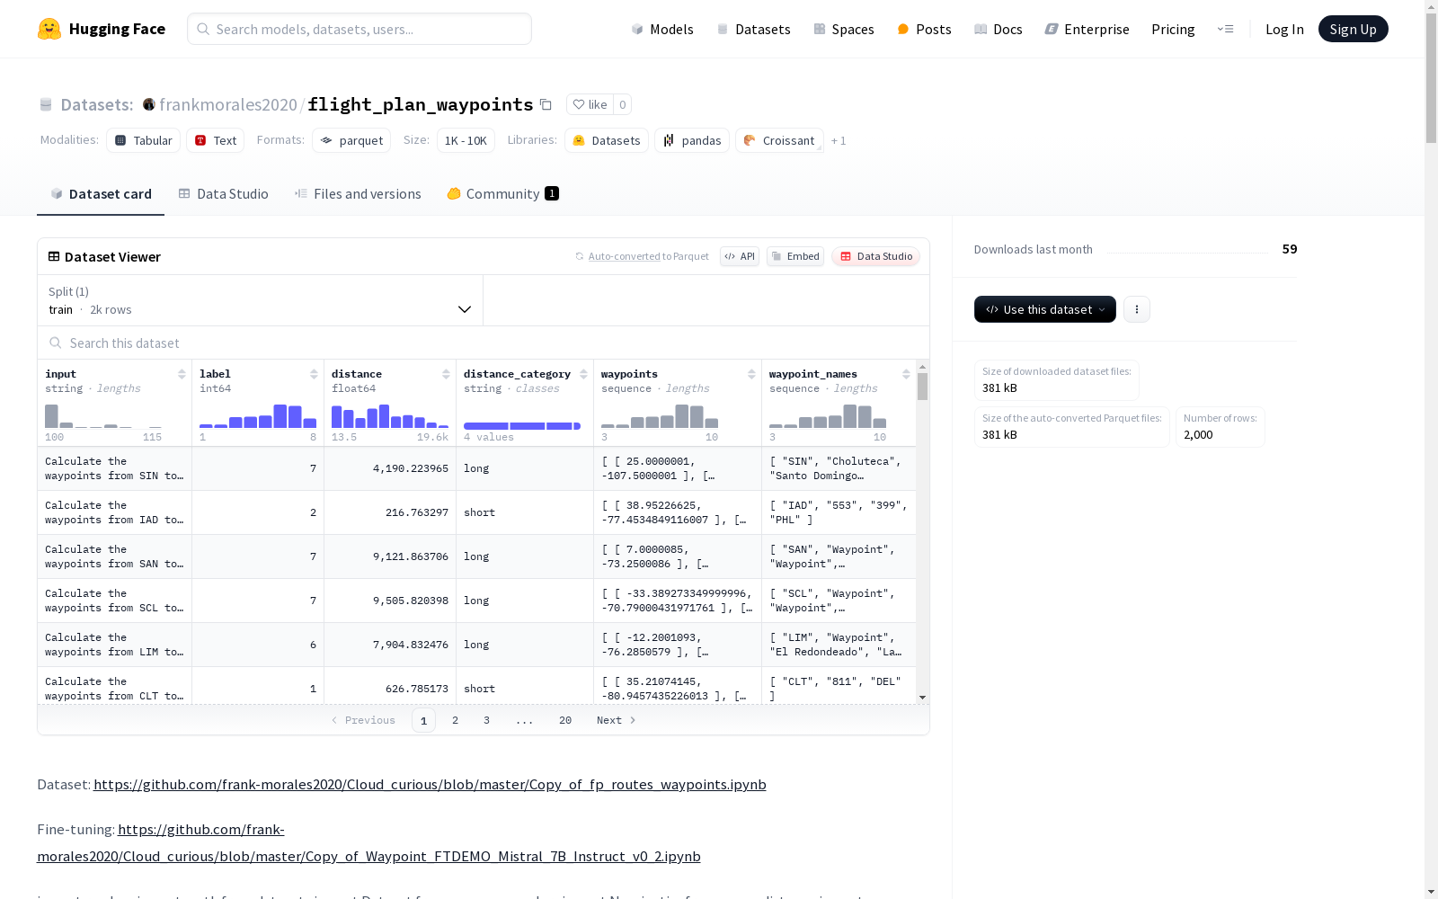Focus the models and datasets search field
The image size is (1438, 899).
click(359, 29)
